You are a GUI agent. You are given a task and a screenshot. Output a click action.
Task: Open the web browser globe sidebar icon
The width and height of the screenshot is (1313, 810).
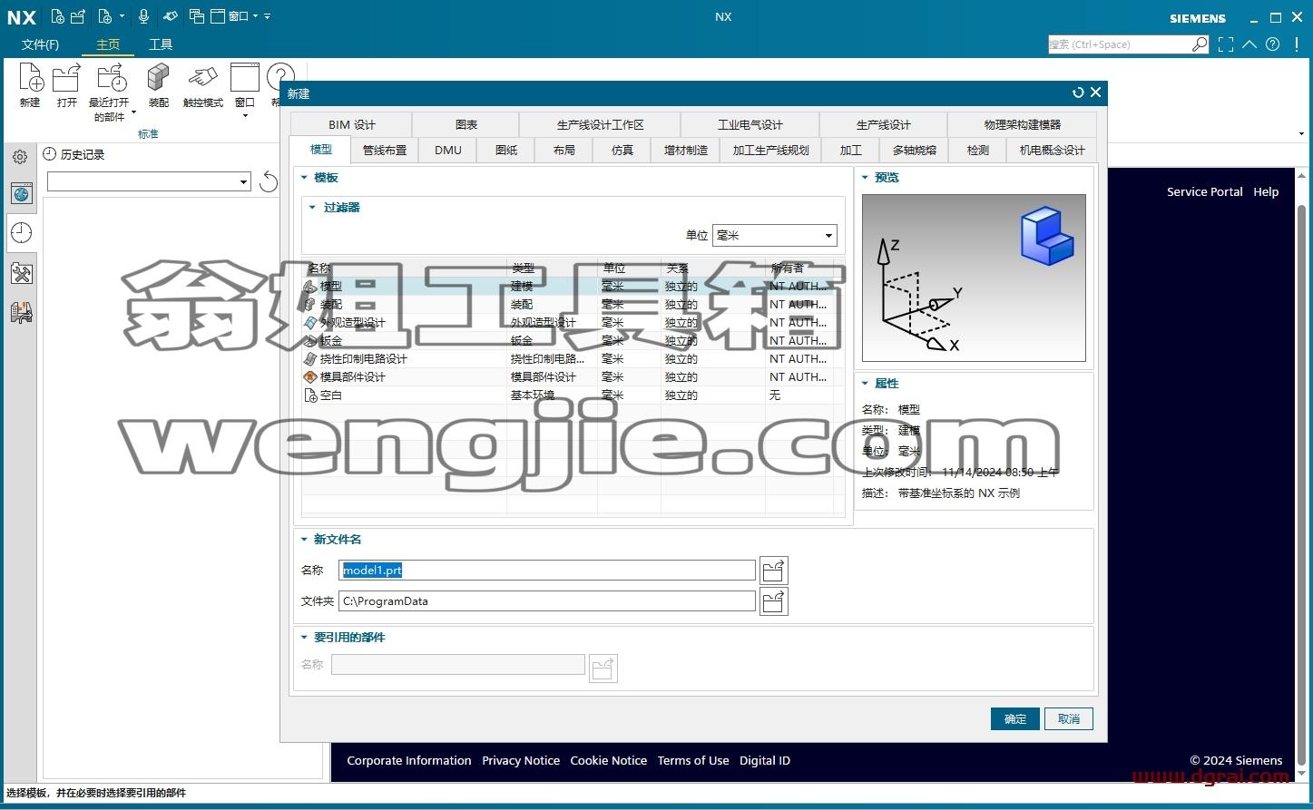coord(22,193)
